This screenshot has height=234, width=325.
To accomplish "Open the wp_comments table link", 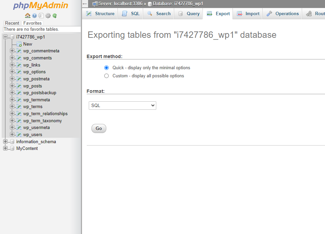I will pos(37,58).
